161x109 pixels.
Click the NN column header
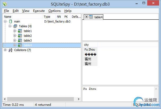[59, 17]
